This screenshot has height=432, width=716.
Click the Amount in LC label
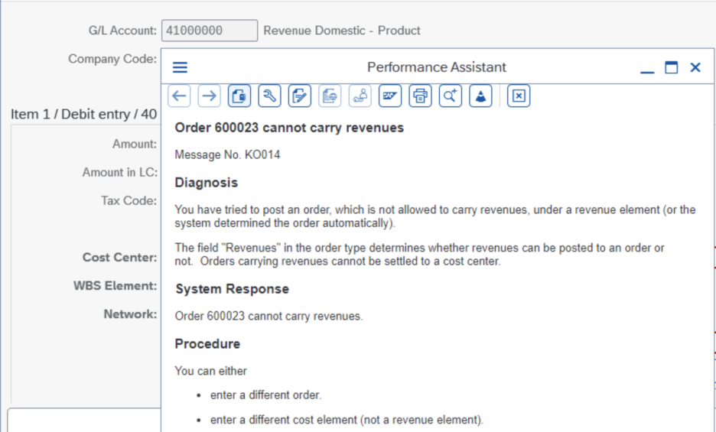[119, 172]
